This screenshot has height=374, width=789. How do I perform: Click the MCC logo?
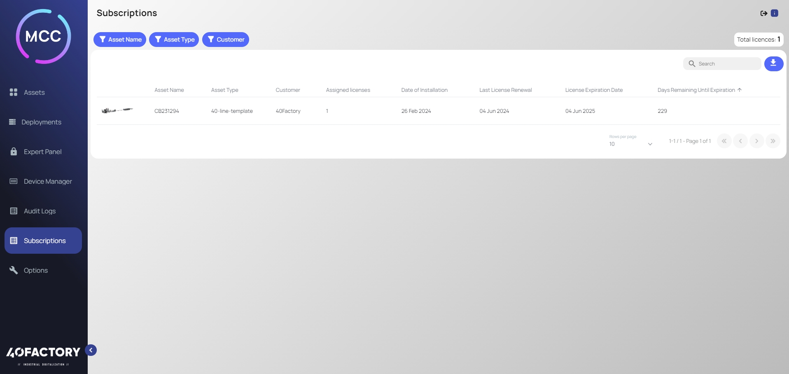click(x=43, y=36)
